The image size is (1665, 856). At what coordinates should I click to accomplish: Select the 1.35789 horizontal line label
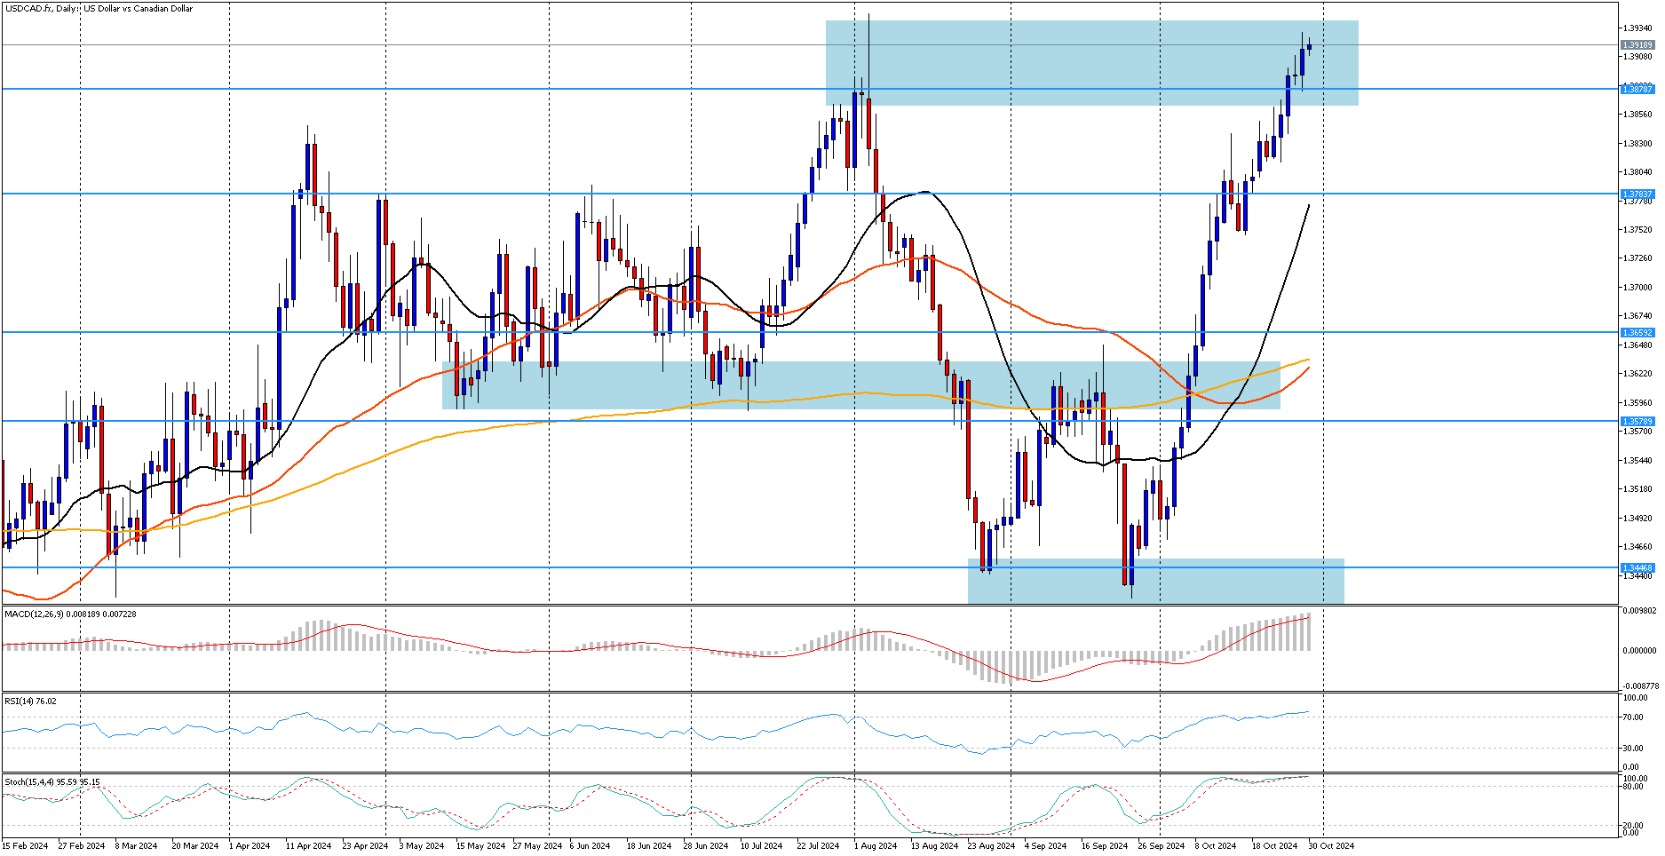tap(1637, 421)
